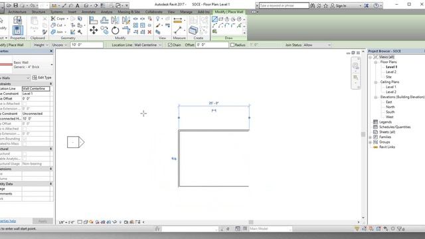
Task: Open the Massing & Site ribbon tab
Action: click(x=129, y=12)
